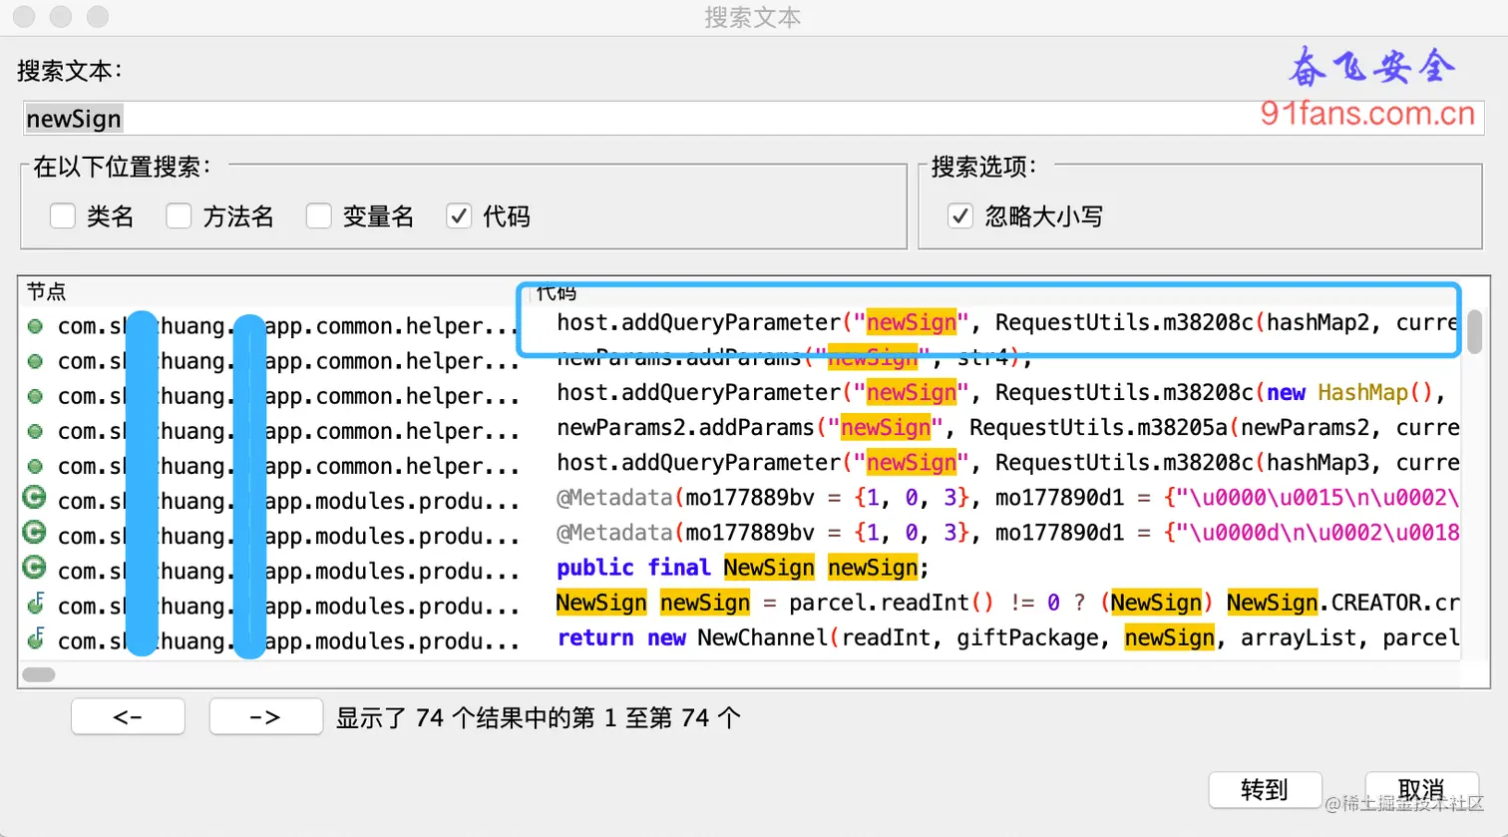Uncheck the 代码 (code) search location checkbox
1508x837 pixels.
459,215
